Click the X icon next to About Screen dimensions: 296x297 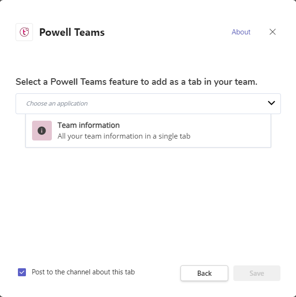point(272,32)
